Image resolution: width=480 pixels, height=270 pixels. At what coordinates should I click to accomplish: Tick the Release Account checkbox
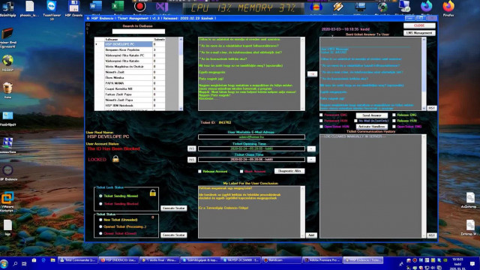199,172
